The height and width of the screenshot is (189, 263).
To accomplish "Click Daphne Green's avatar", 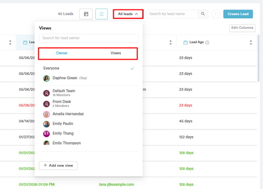I will pos(46,78).
